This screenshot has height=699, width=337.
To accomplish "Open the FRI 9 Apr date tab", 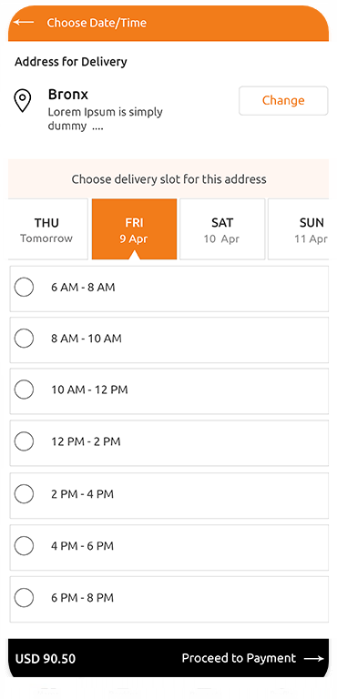I will [135, 229].
